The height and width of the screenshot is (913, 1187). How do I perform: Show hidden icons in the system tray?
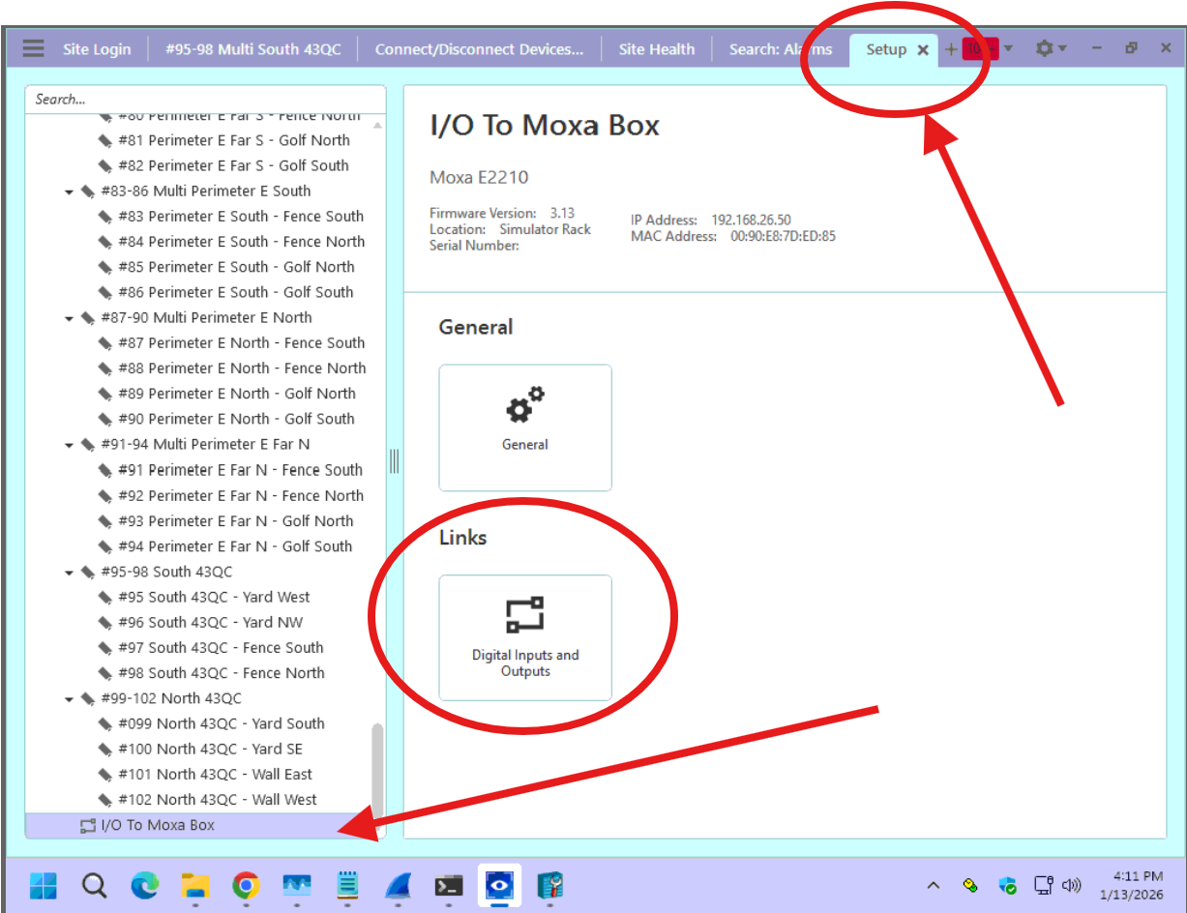pyautogui.click(x=934, y=885)
